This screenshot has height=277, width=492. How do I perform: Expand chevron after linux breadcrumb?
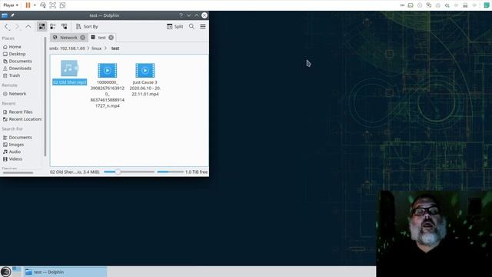(106, 48)
